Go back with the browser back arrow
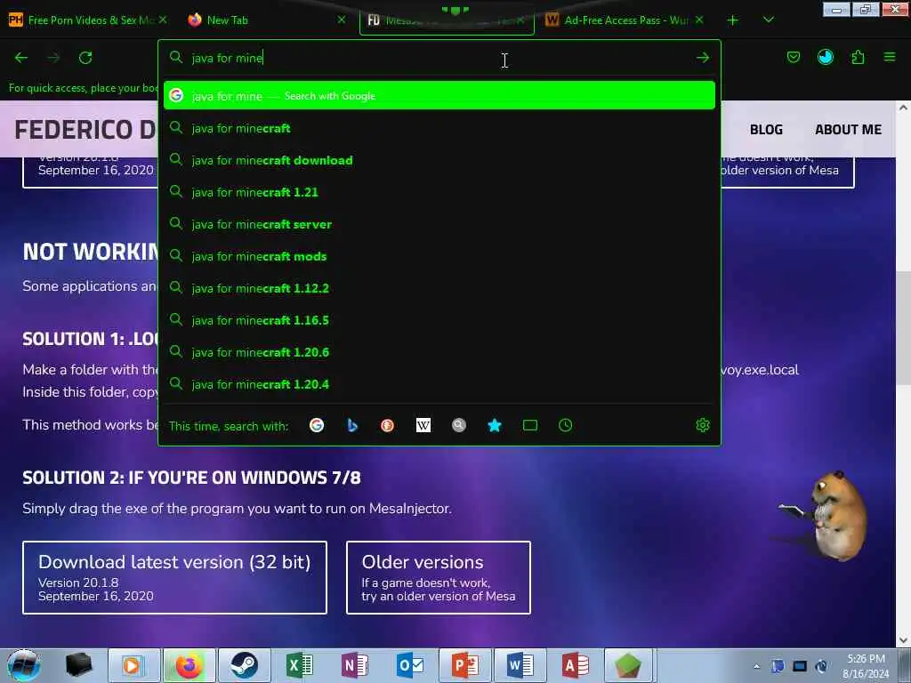Viewport: 911px width, 683px height. coord(21,58)
